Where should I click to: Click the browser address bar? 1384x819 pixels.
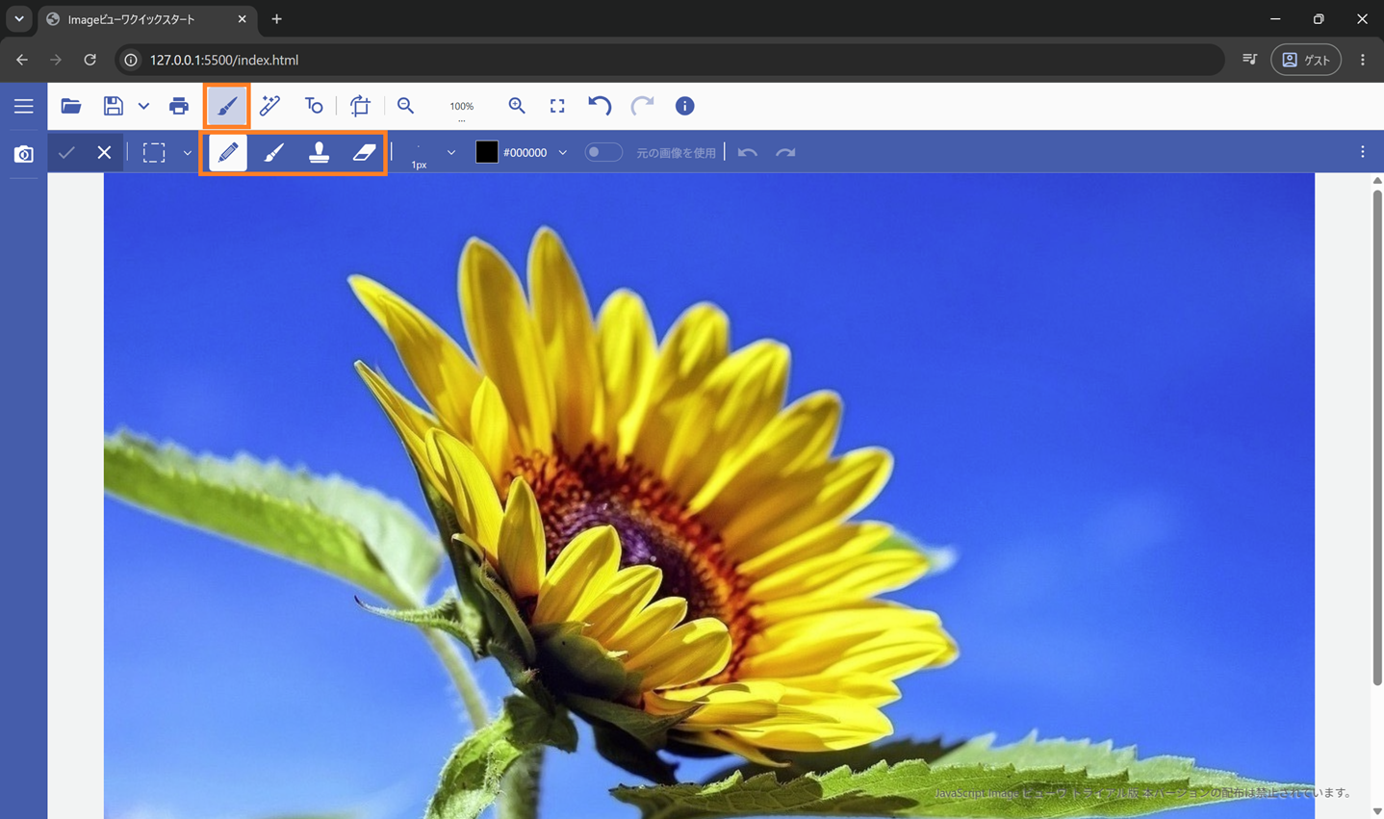(669, 60)
